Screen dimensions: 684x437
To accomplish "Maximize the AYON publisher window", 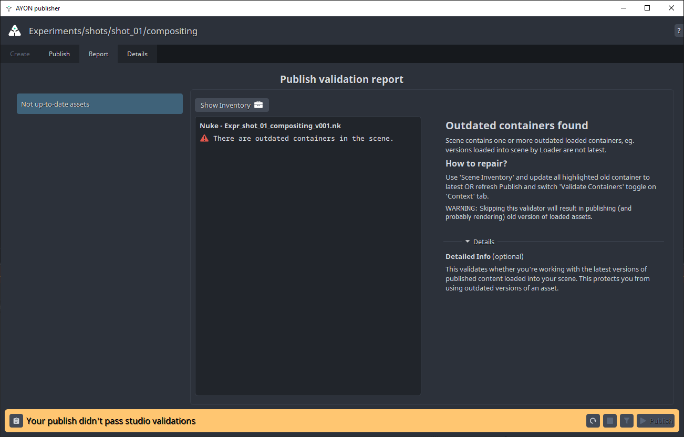I will [647, 8].
